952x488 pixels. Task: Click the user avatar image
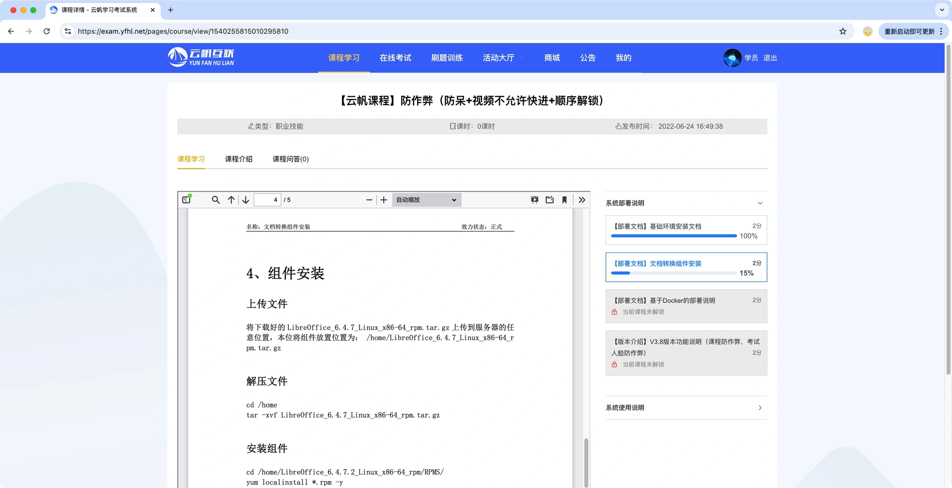click(x=732, y=58)
